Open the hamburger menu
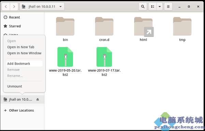 [168, 6]
